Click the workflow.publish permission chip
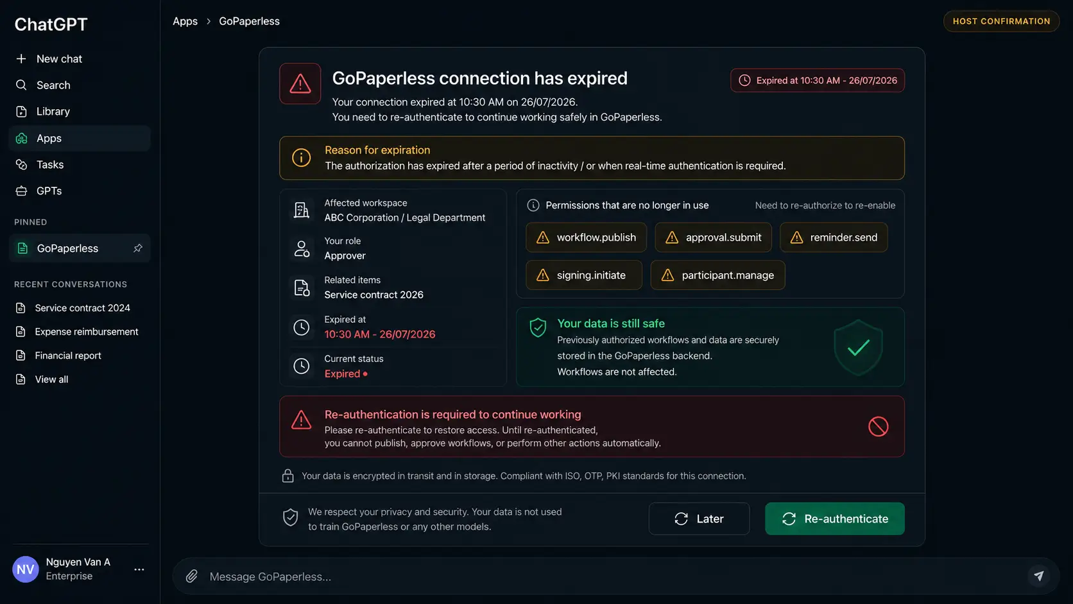The image size is (1073, 604). pyautogui.click(x=586, y=237)
